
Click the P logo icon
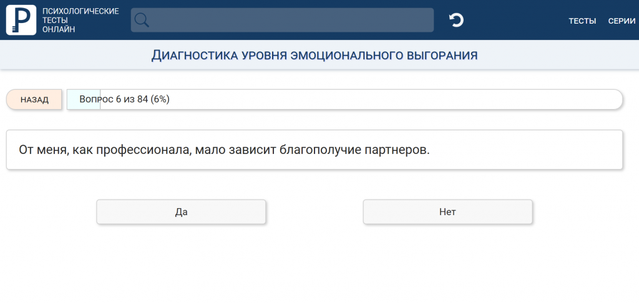(x=21, y=20)
